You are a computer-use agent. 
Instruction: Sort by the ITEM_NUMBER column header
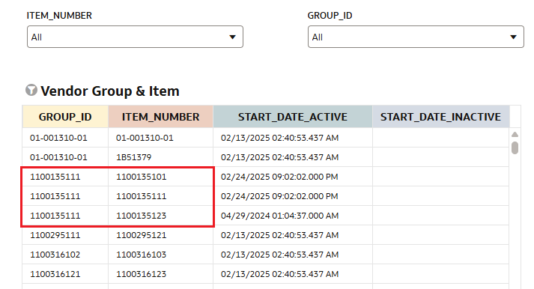coord(161,117)
